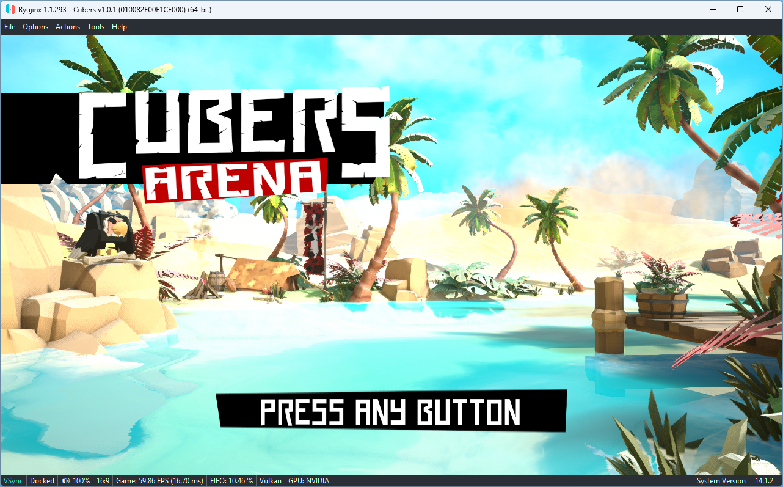The image size is (783, 487).
Task: Open the File menu
Action: point(10,26)
